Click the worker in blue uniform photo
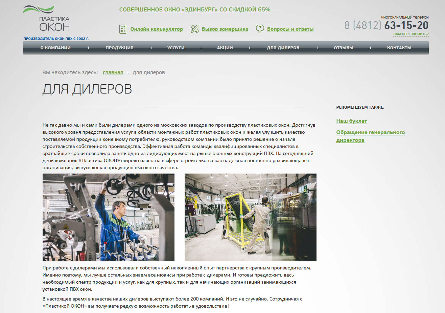The height and width of the screenshot is (313, 445). point(109,217)
